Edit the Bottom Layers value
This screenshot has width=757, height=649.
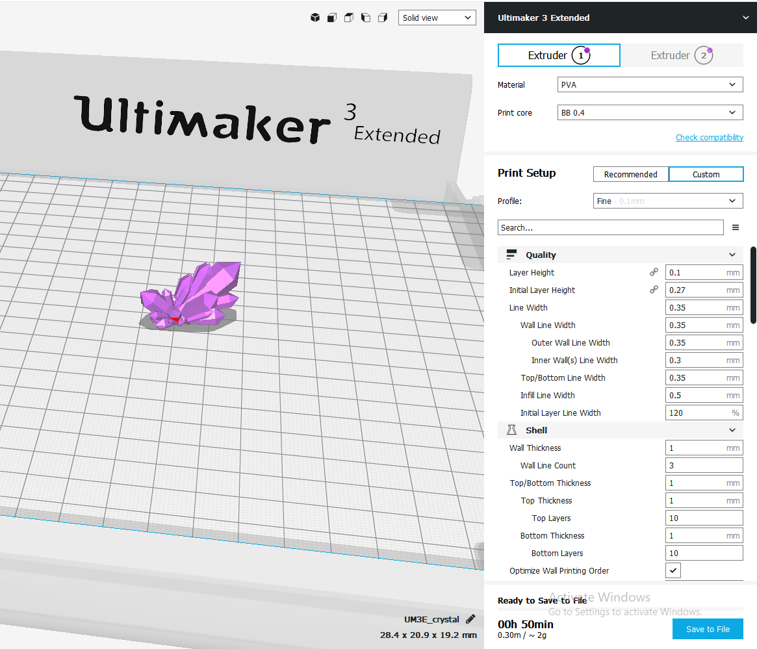click(704, 553)
